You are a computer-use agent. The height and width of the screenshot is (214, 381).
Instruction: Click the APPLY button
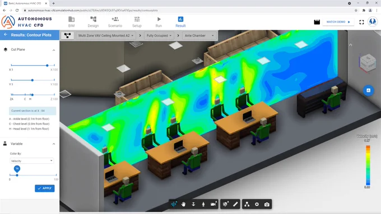tap(45, 188)
